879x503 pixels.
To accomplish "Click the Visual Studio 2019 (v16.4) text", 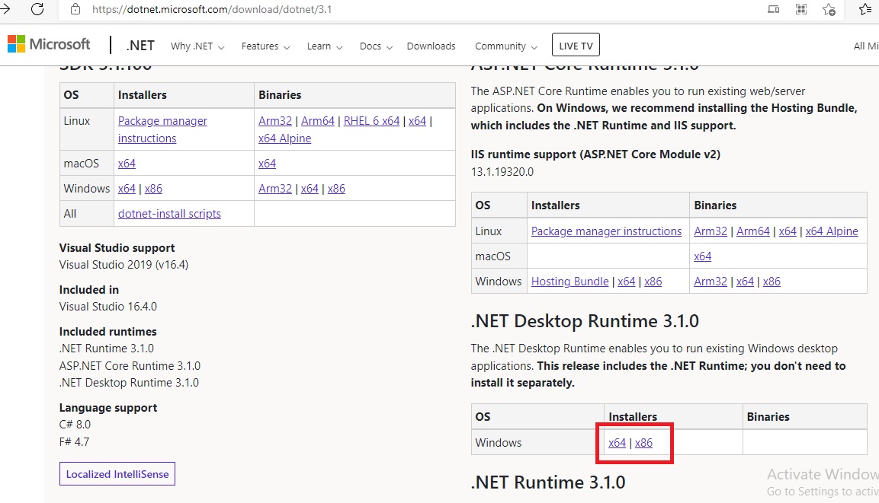I will point(124,265).
